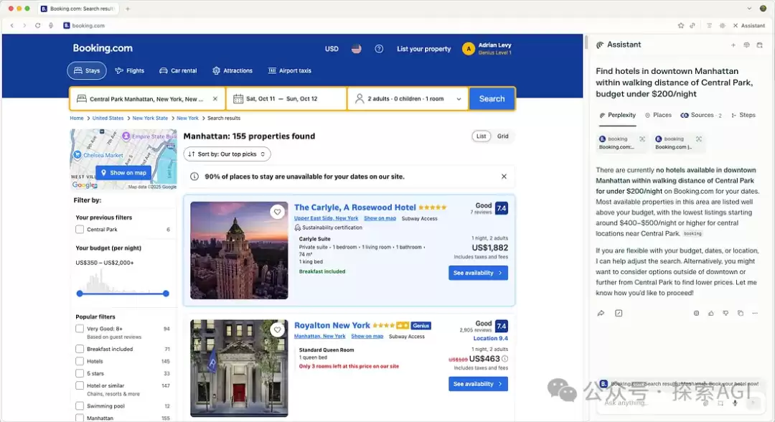Check the Central Park filter
775x422 pixels.
(80, 230)
